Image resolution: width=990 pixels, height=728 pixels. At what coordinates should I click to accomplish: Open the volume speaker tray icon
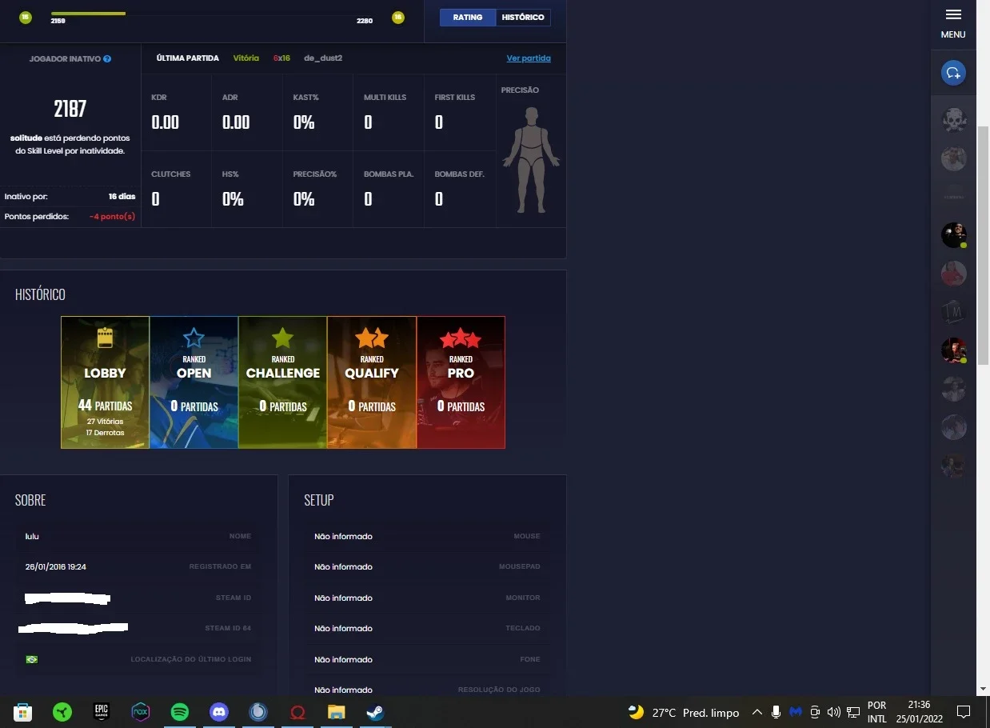click(834, 712)
